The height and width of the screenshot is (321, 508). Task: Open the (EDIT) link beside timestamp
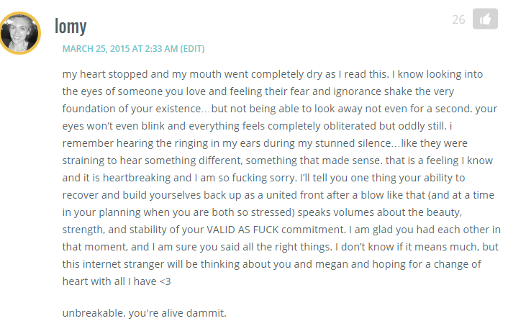192,49
